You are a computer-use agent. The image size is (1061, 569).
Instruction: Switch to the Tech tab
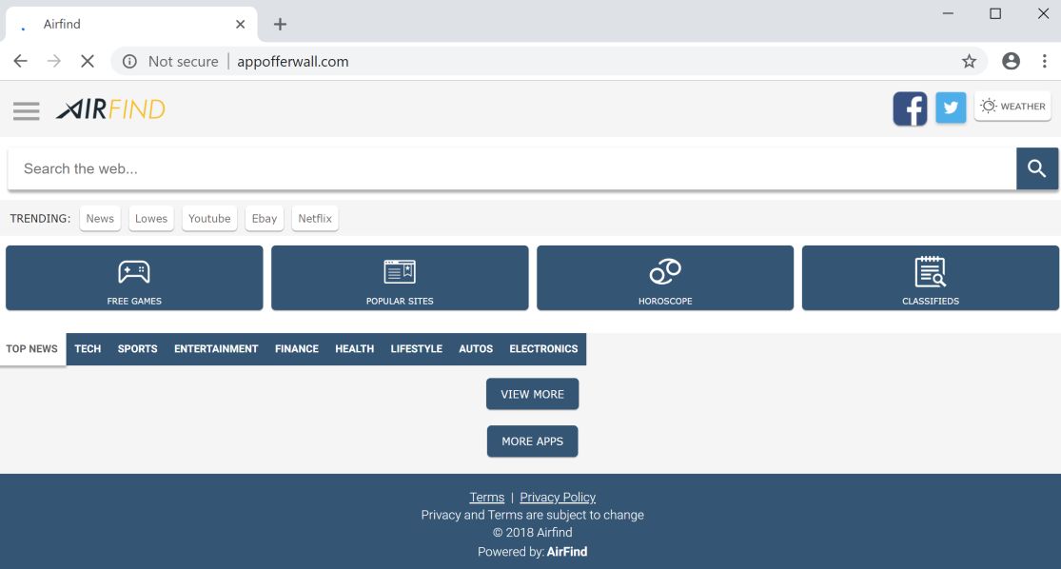[x=88, y=349]
